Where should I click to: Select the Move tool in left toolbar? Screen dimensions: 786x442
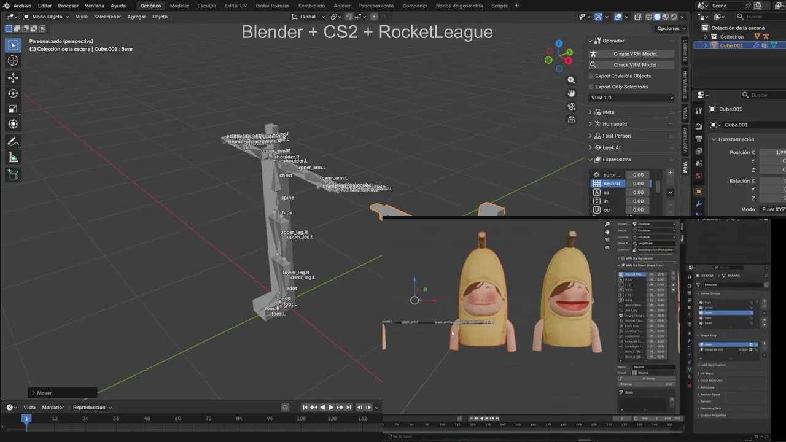tap(13, 78)
